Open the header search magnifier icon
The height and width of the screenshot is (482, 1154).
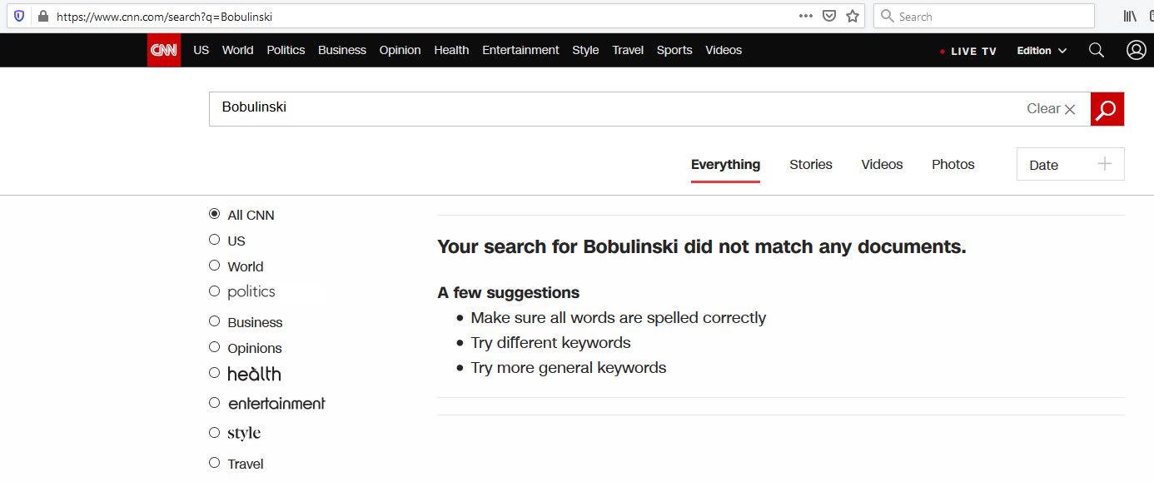coord(1097,50)
